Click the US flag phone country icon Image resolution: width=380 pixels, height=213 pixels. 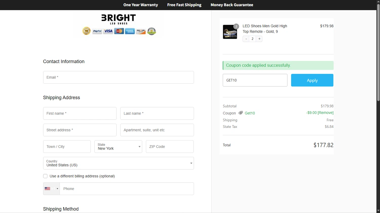tap(47, 188)
